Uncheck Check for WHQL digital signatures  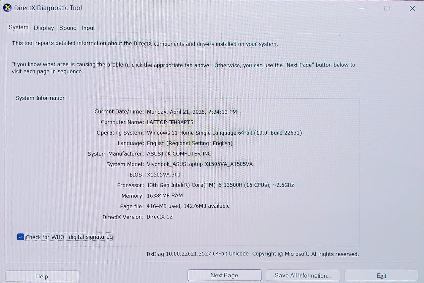tap(21, 237)
